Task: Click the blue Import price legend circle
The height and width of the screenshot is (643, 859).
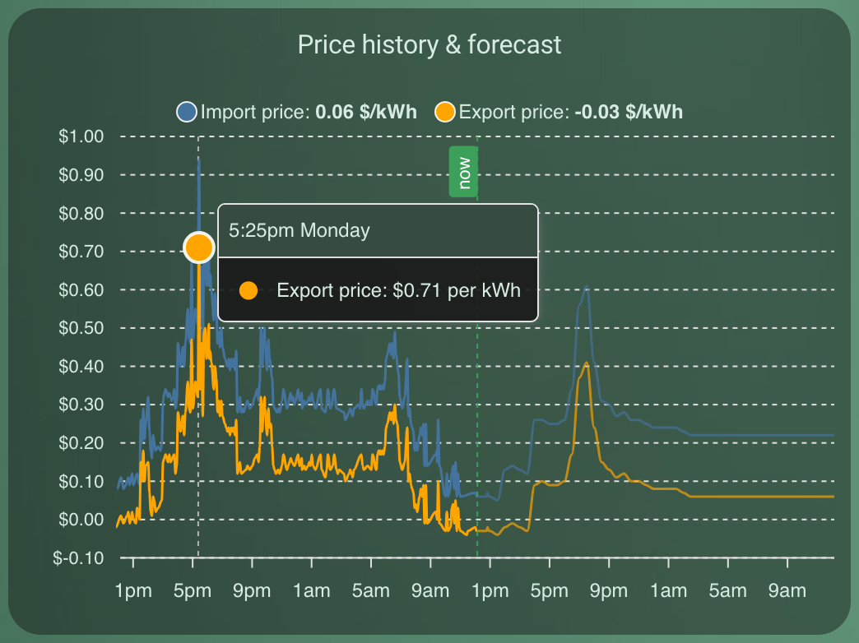Action: click(188, 112)
